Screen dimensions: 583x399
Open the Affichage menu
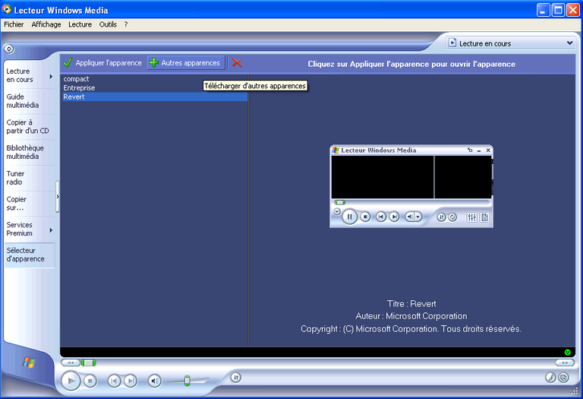click(46, 24)
